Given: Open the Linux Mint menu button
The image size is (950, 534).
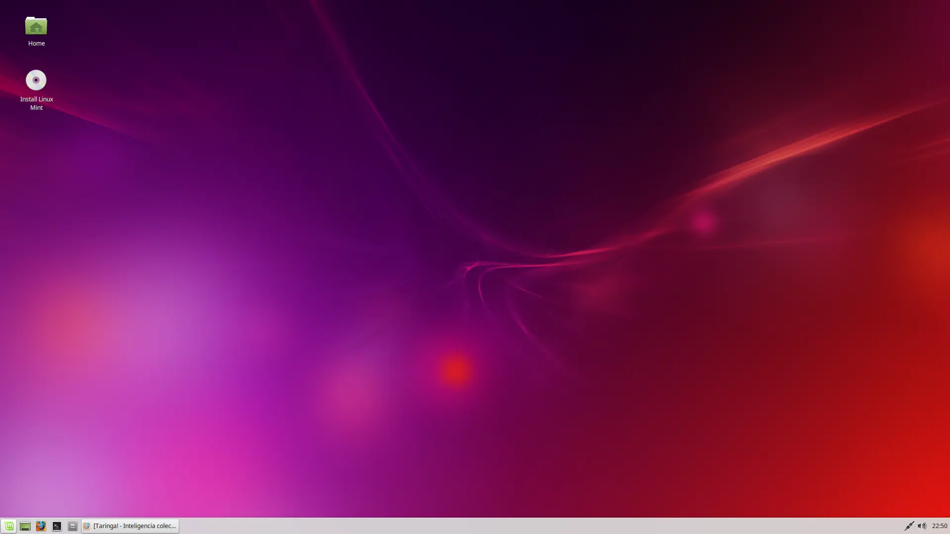Looking at the screenshot, I should 9,526.
